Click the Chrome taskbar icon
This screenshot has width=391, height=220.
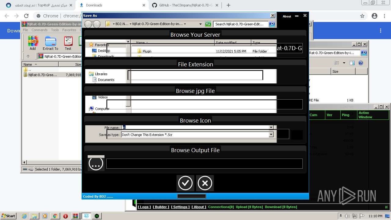55,216
